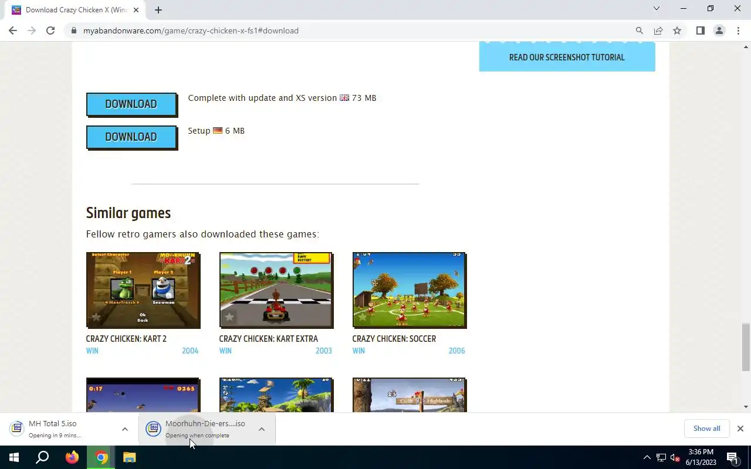This screenshot has height=469, width=751.
Task: Click the Crazy Chicken: Kart 2 title link
Action: tap(126, 339)
